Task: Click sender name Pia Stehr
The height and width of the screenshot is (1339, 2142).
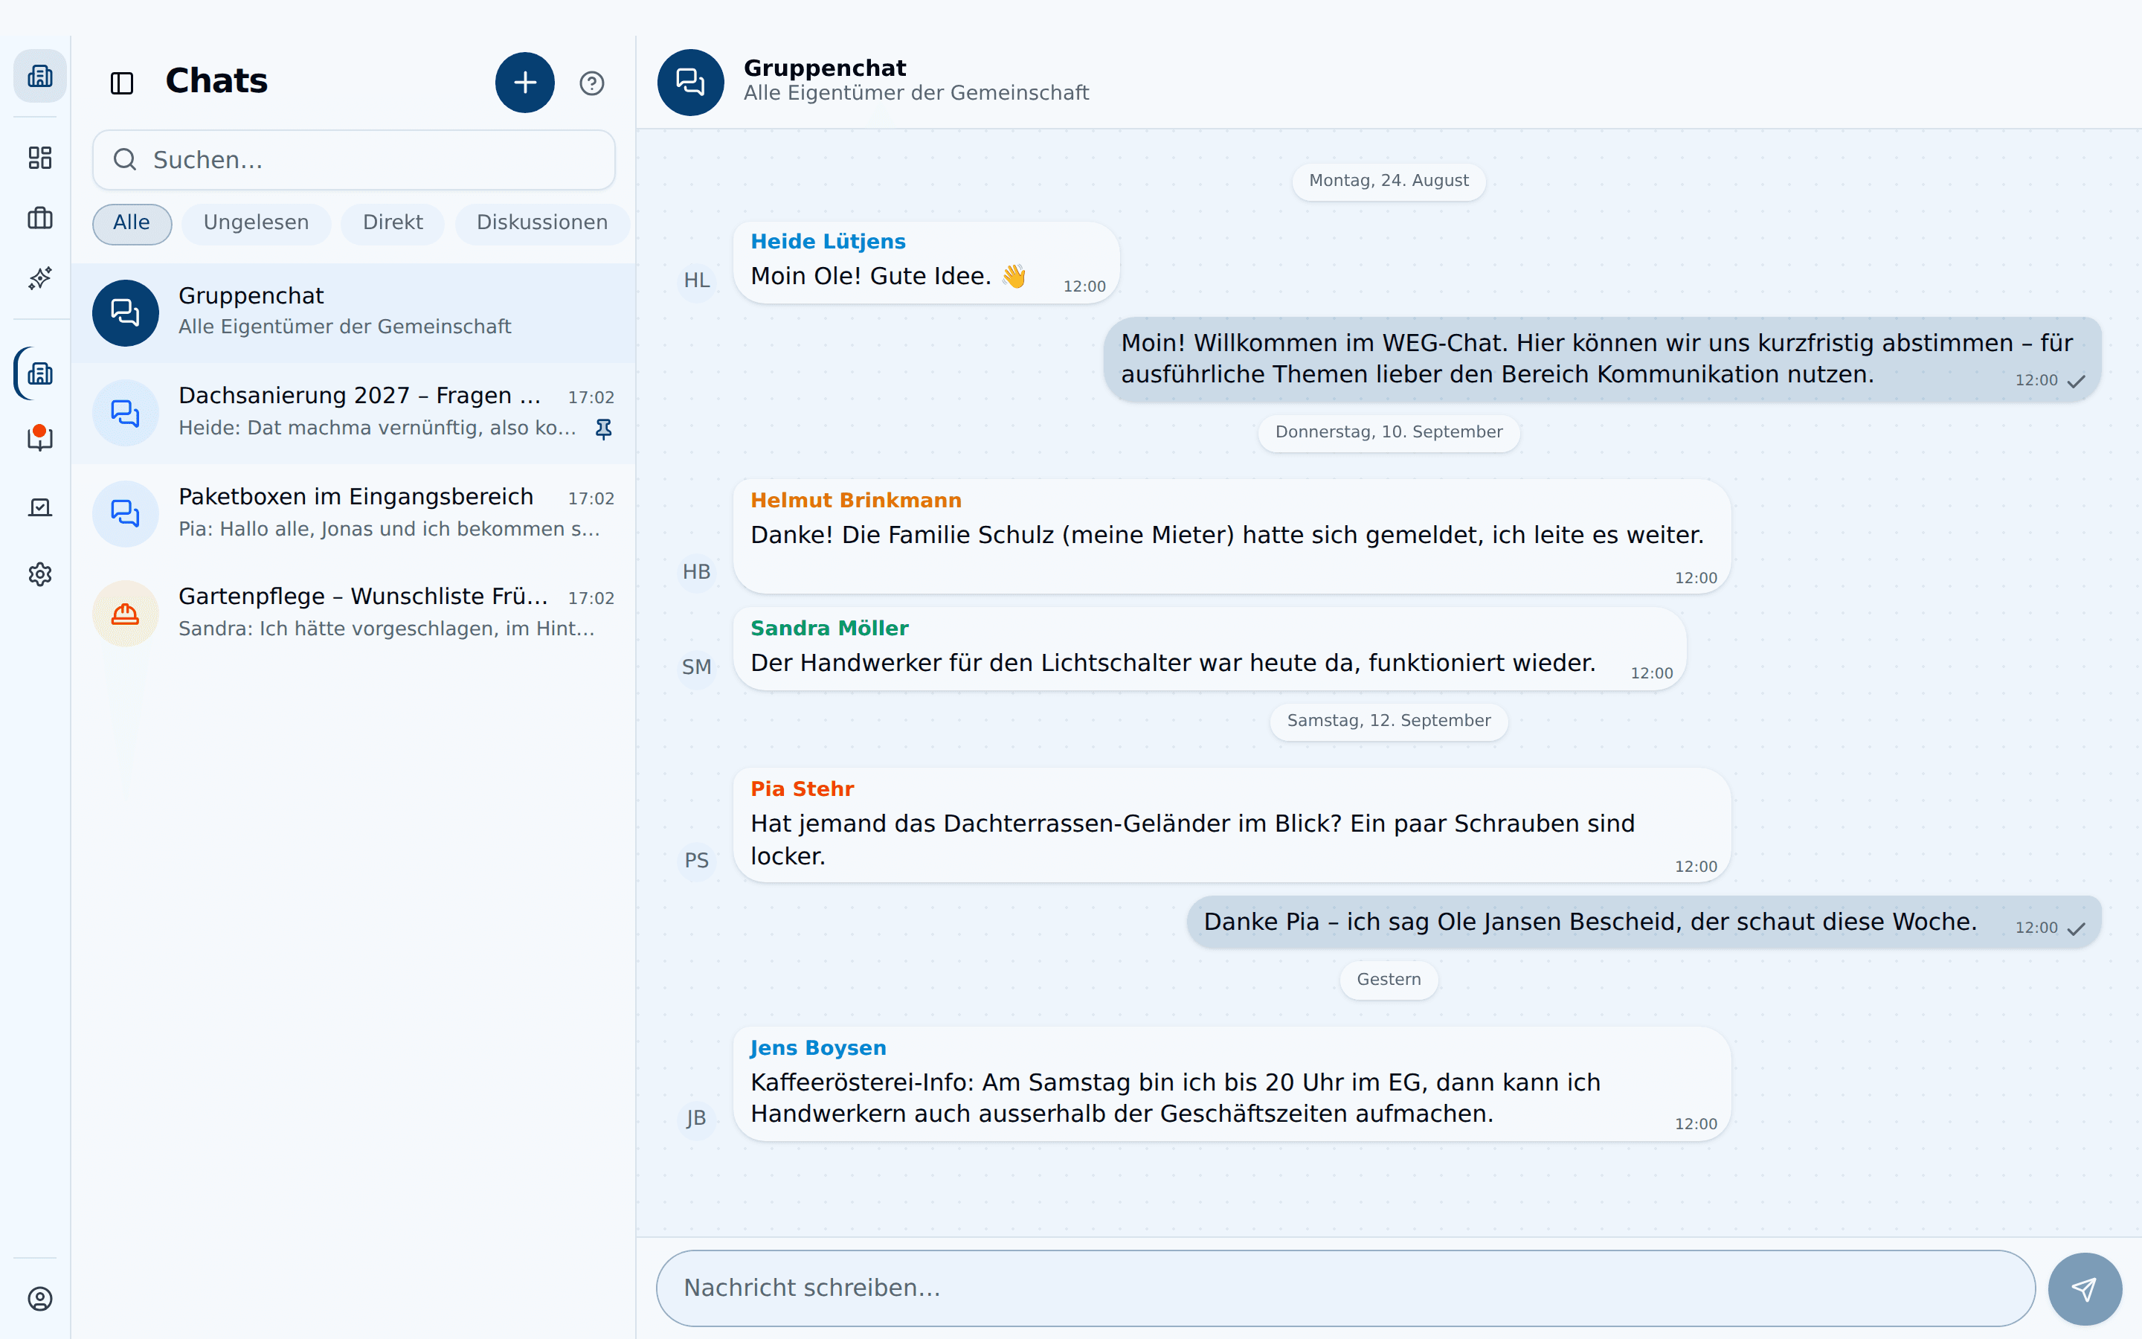Action: coord(802,789)
